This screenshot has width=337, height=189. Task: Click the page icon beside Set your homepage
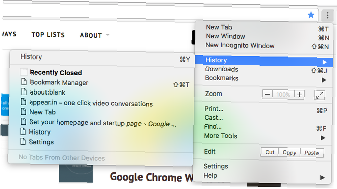coord(23,121)
